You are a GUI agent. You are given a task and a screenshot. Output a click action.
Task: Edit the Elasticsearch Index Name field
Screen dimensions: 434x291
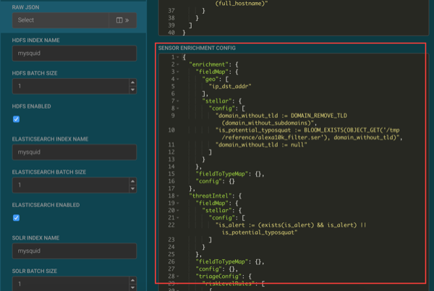coord(75,152)
